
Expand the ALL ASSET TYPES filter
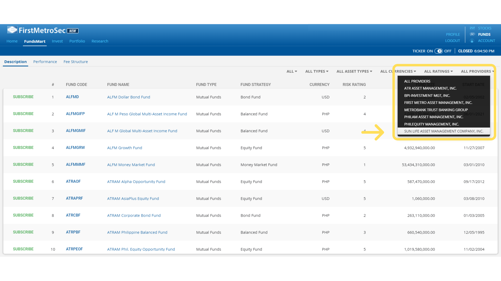pyautogui.click(x=354, y=71)
